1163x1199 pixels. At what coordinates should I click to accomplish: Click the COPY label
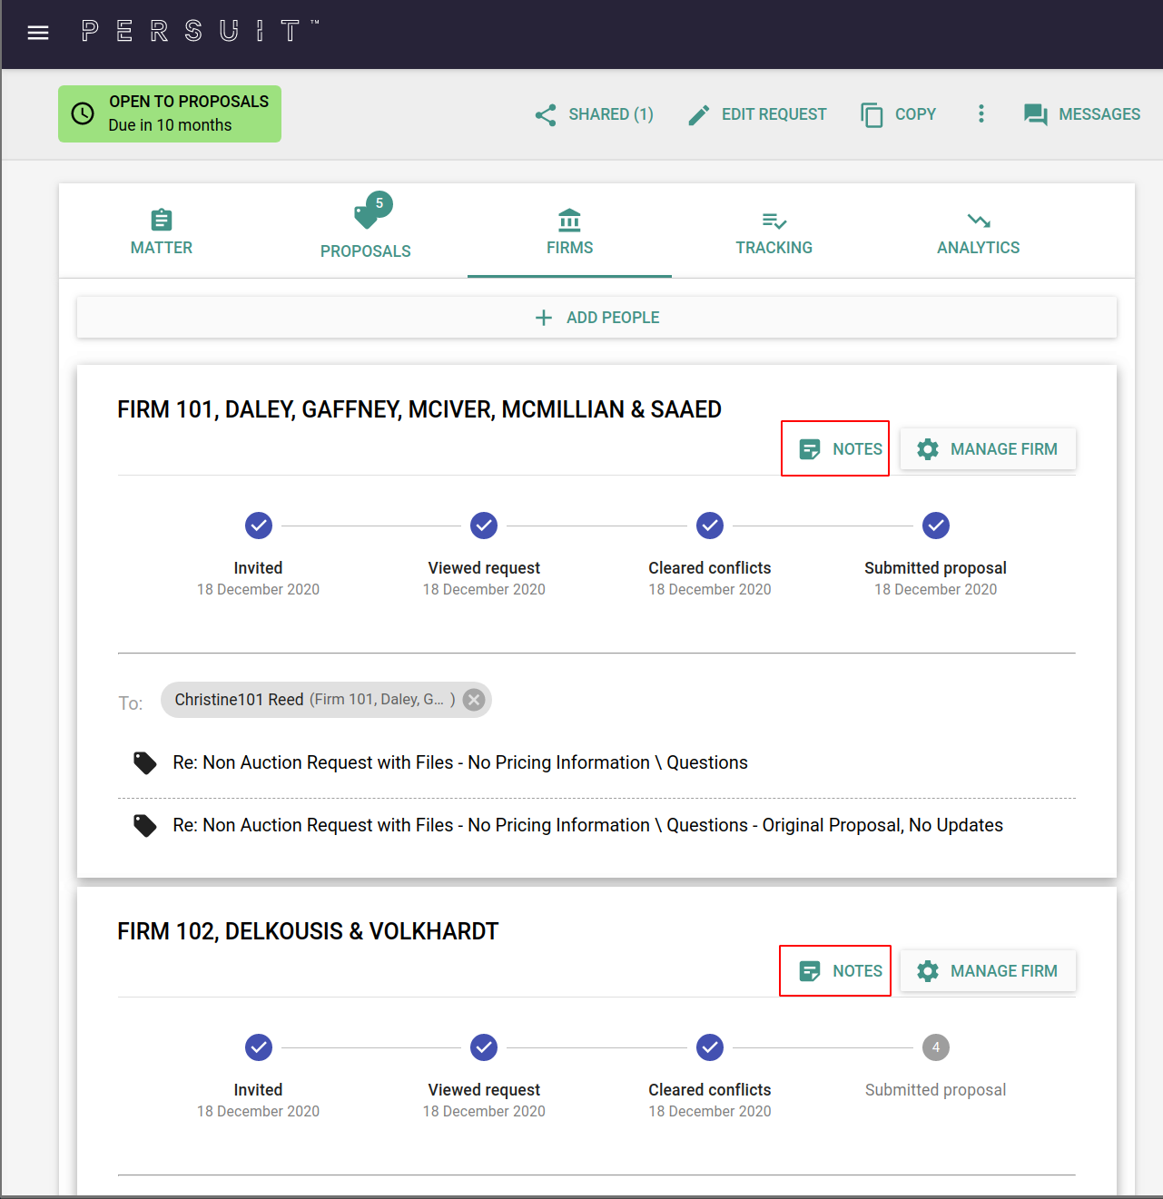click(x=915, y=114)
